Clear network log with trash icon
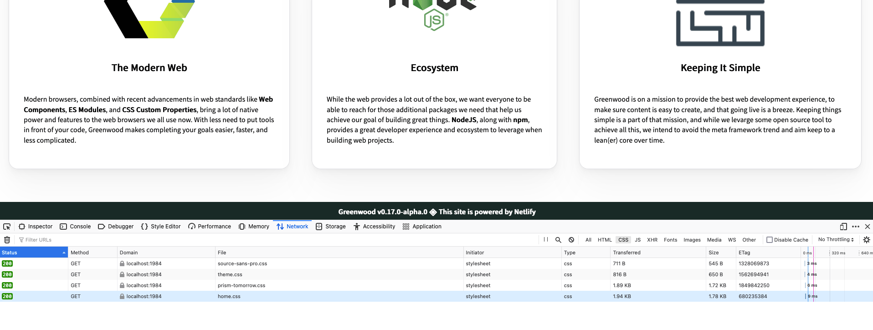Viewport: 873px width, 330px height. [x=7, y=240]
